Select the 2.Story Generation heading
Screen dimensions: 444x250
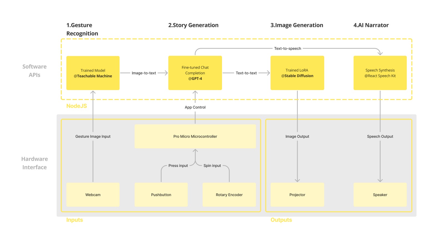(193, 25)
